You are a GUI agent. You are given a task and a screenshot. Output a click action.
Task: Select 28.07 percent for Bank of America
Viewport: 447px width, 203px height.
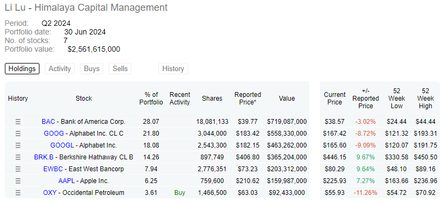(151, 122)
